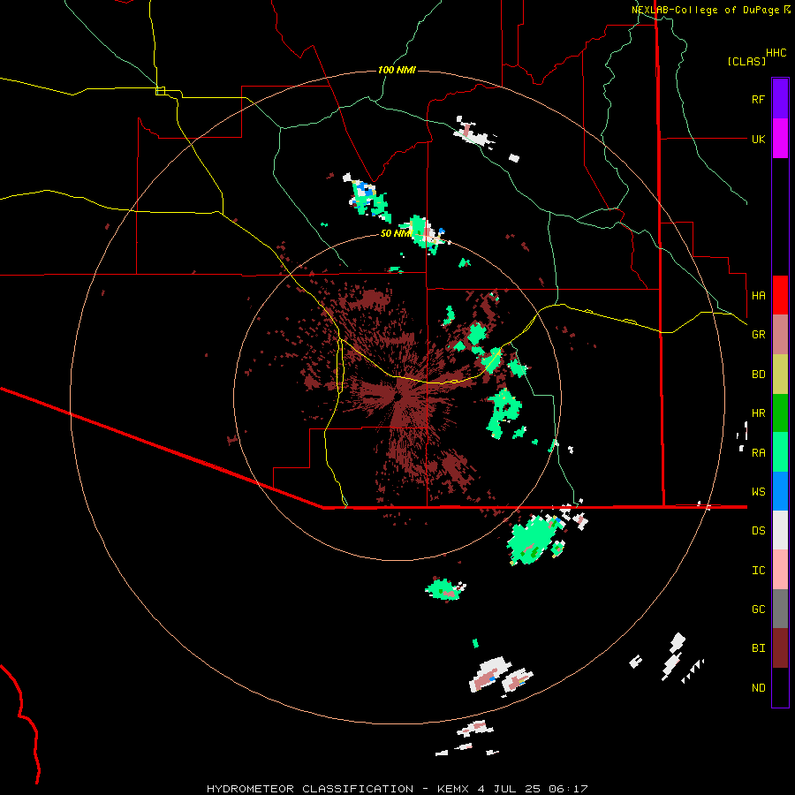The height and width of the screenshot is (795, 795).
Task: Click the HA legend label
Action: (x=758, y=296)
